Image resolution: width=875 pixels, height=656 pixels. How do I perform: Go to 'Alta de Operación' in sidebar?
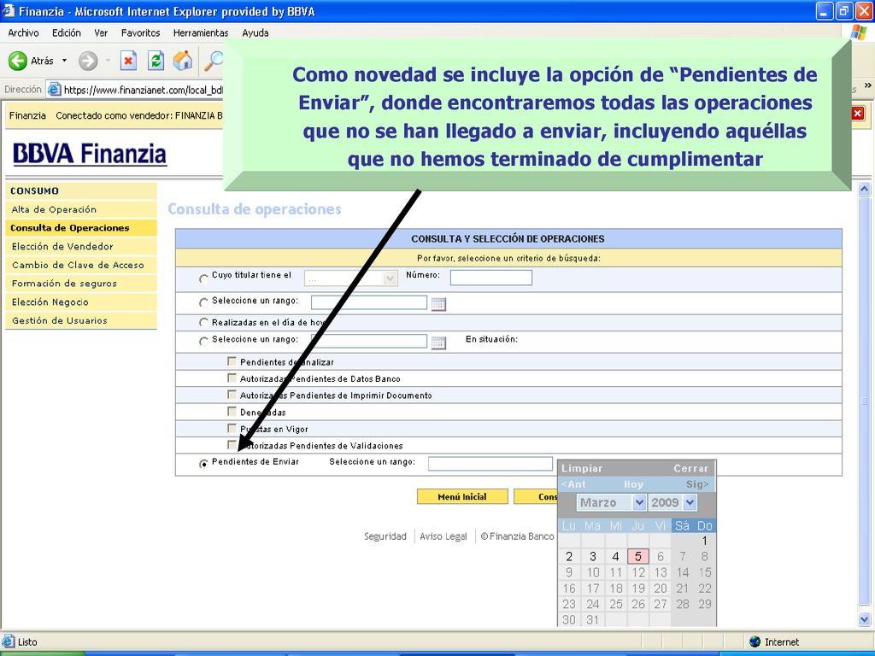[x=81, y=210]
